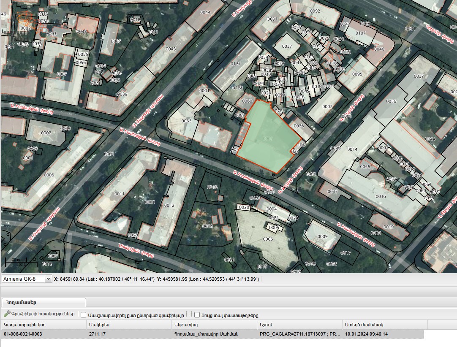Tick the 'Ցույց տալ փաստաթղթերը' checkbox
457x347 pixels.
pyautogui.click(x=197, y=315)
